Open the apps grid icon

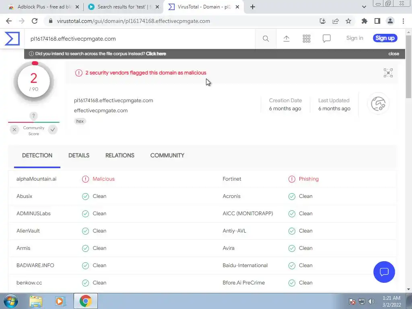(306, 39)
